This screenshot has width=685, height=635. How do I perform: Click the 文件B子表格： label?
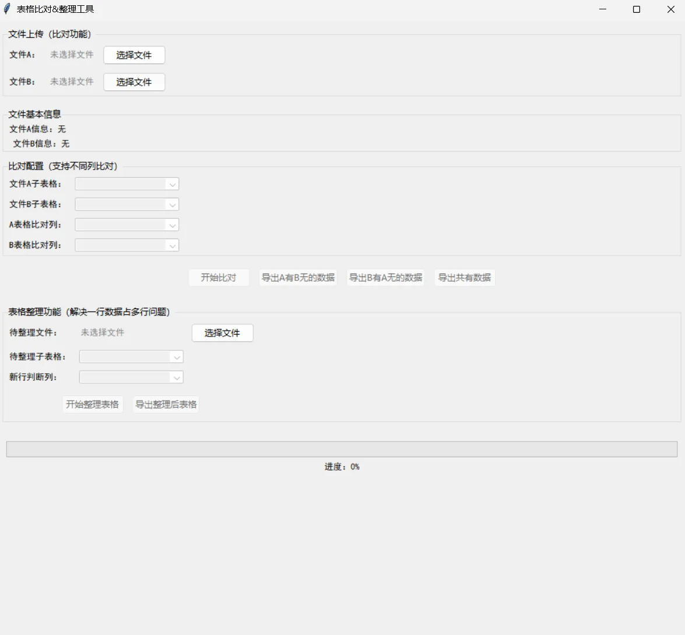[x=36, y=205]
